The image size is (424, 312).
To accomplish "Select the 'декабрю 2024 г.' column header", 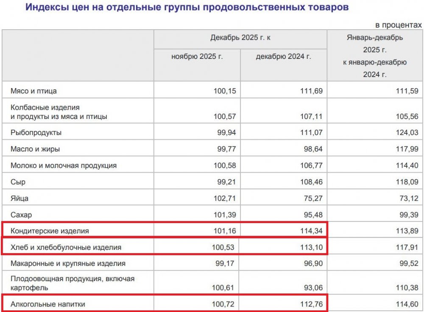I will (283, 56).
